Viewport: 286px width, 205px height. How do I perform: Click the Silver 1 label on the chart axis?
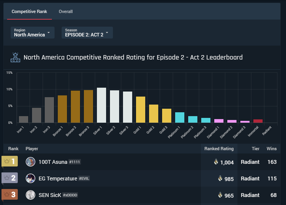pos(97,130)
